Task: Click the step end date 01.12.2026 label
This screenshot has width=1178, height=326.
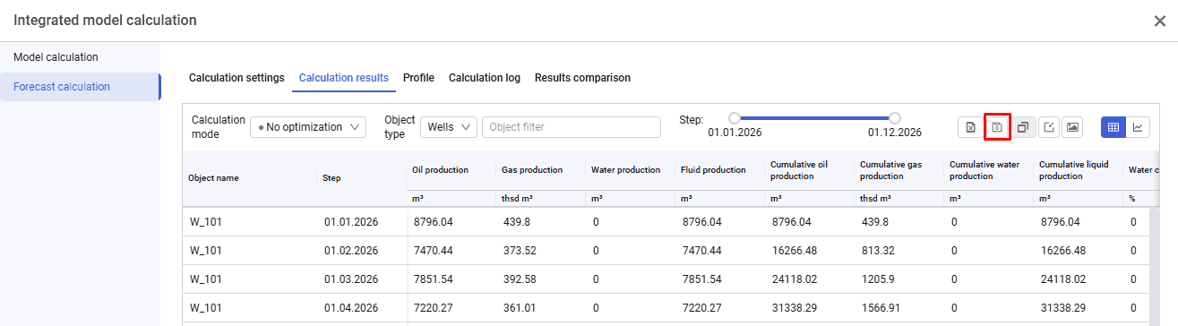Action: tap(894, 133)
